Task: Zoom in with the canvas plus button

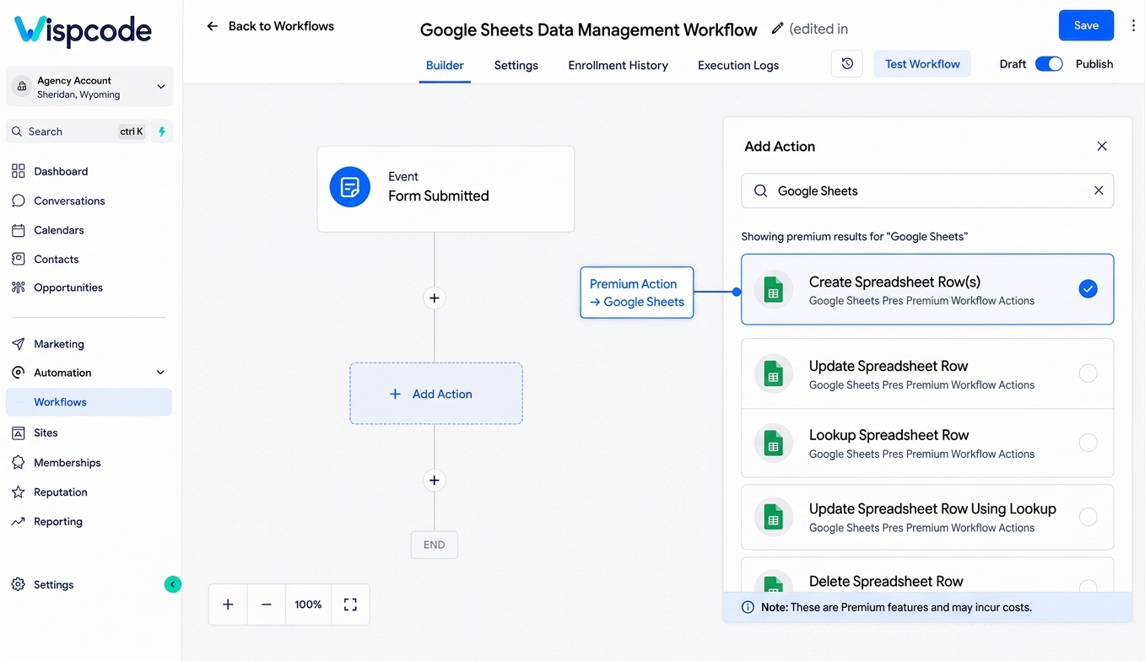Action: (228, 605)
